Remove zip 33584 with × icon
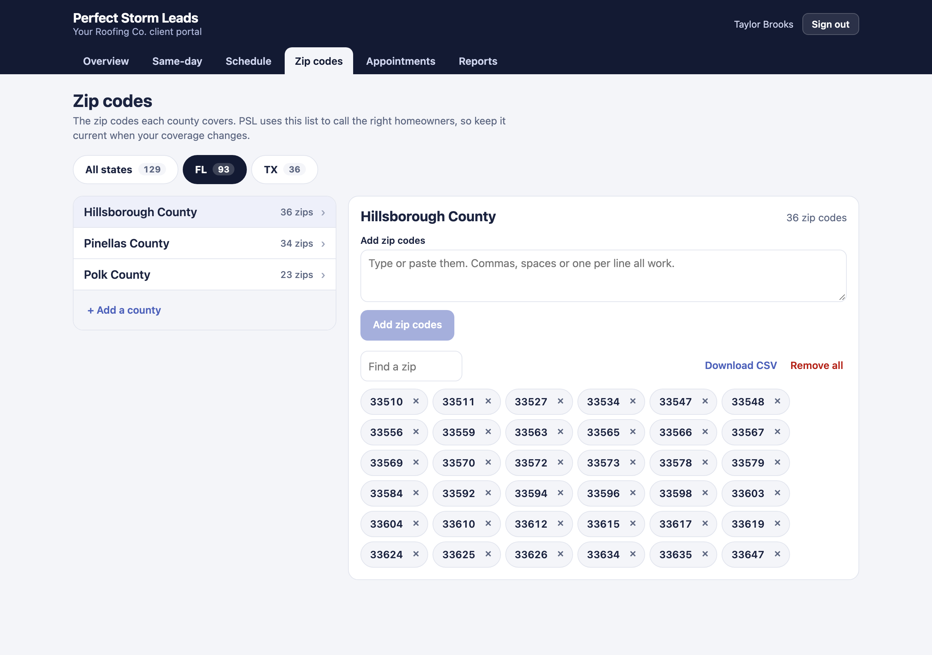Image resolution: width=932 pixels, height=655 pixels. pyautogui.click(x=416, y=493)
